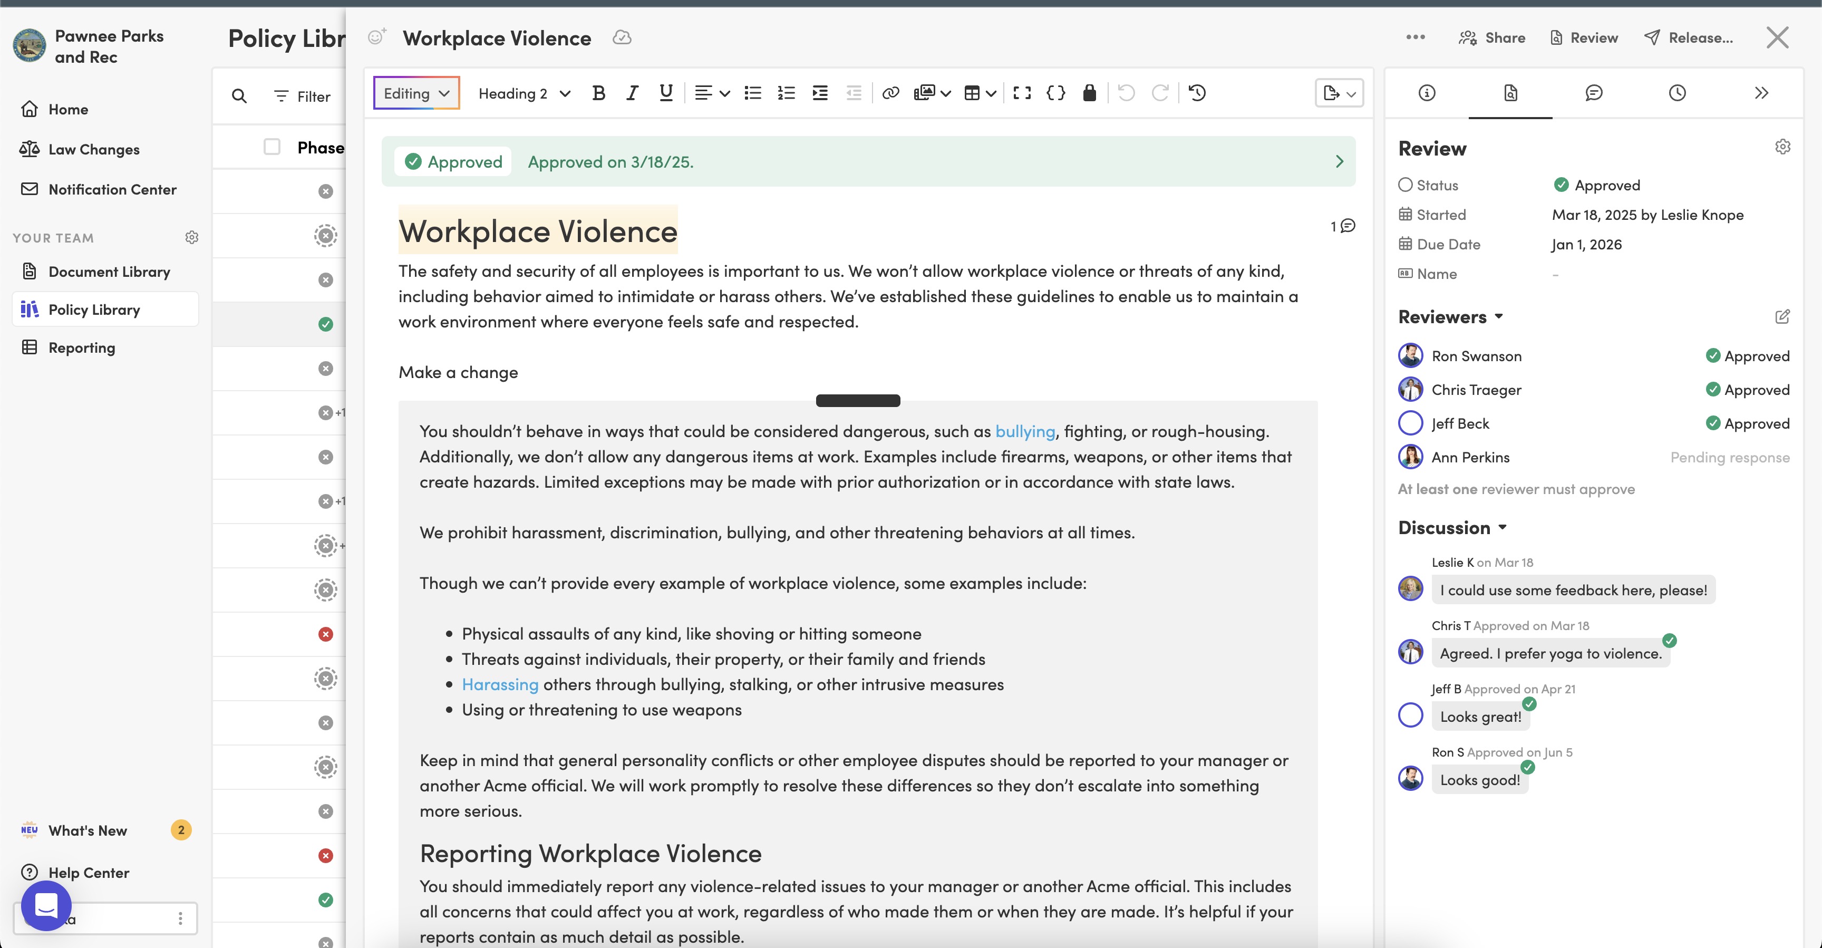This screenshot has width=1822, height=948.
Task: Open the Filter control
Action: (302, 96)
